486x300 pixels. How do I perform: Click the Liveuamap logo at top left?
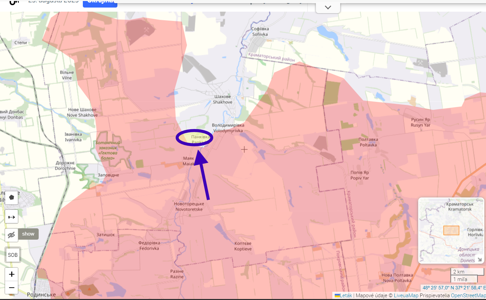[x=14, y=2]
